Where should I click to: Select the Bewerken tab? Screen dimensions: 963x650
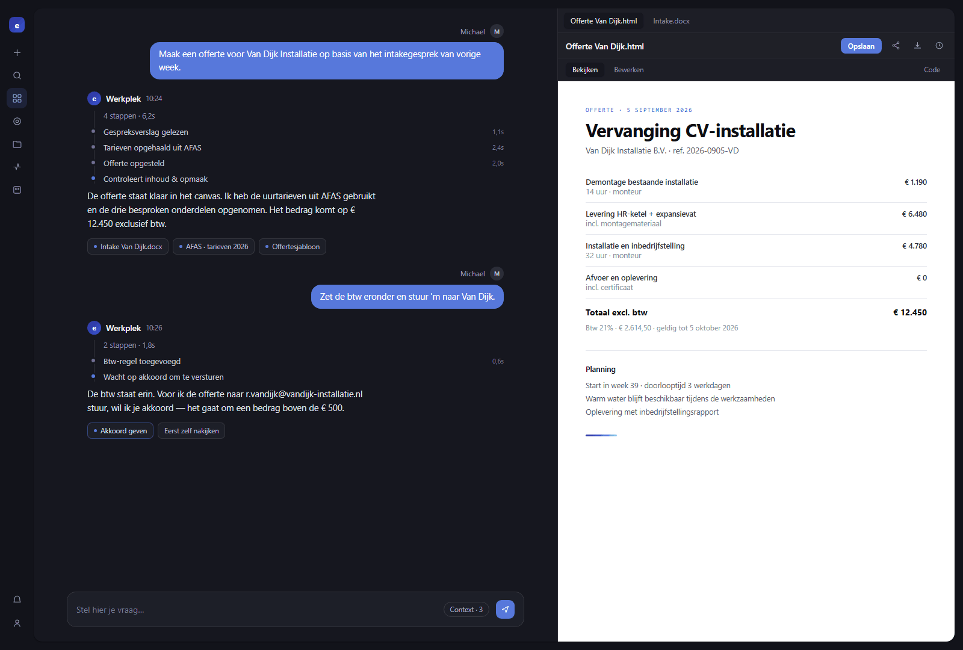tap(628, 70)
